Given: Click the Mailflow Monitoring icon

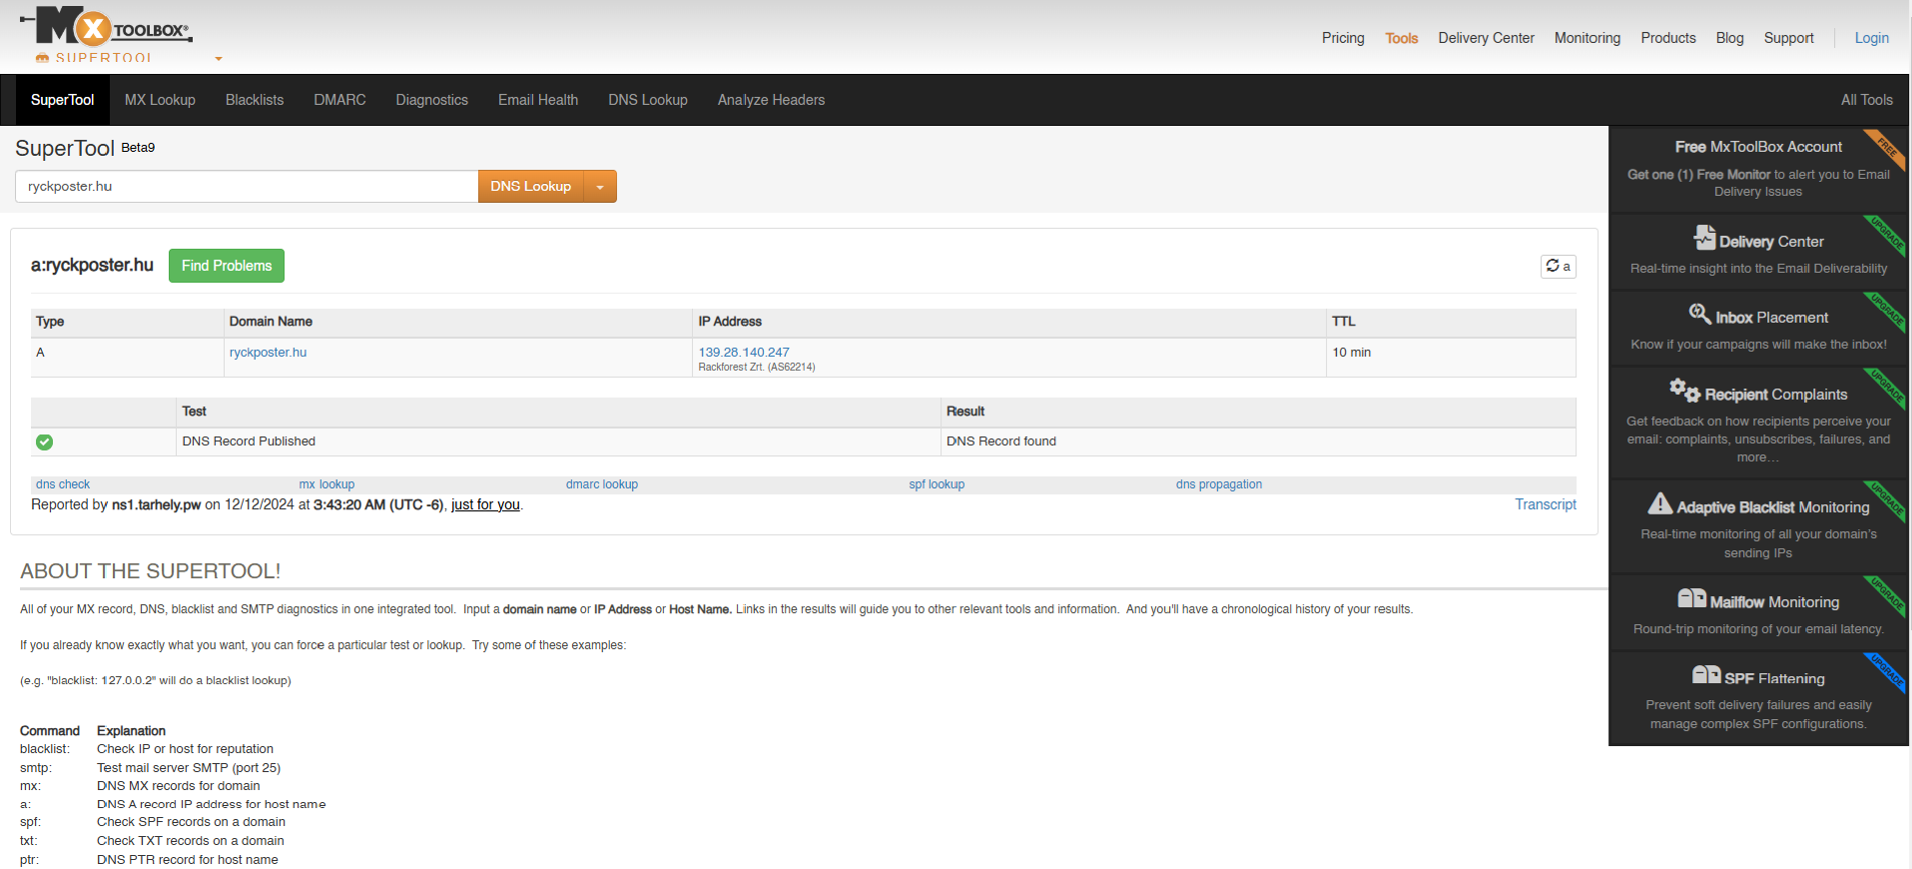Looking at the screenshot, I should click(1691, 598).
